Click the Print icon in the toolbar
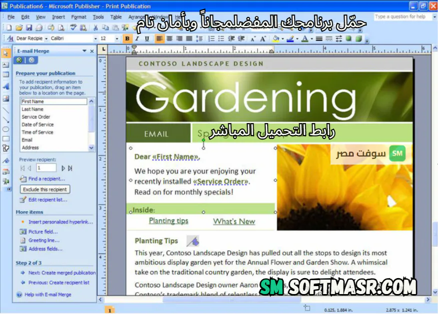This screenshot has width=438, height=314. 39,27
